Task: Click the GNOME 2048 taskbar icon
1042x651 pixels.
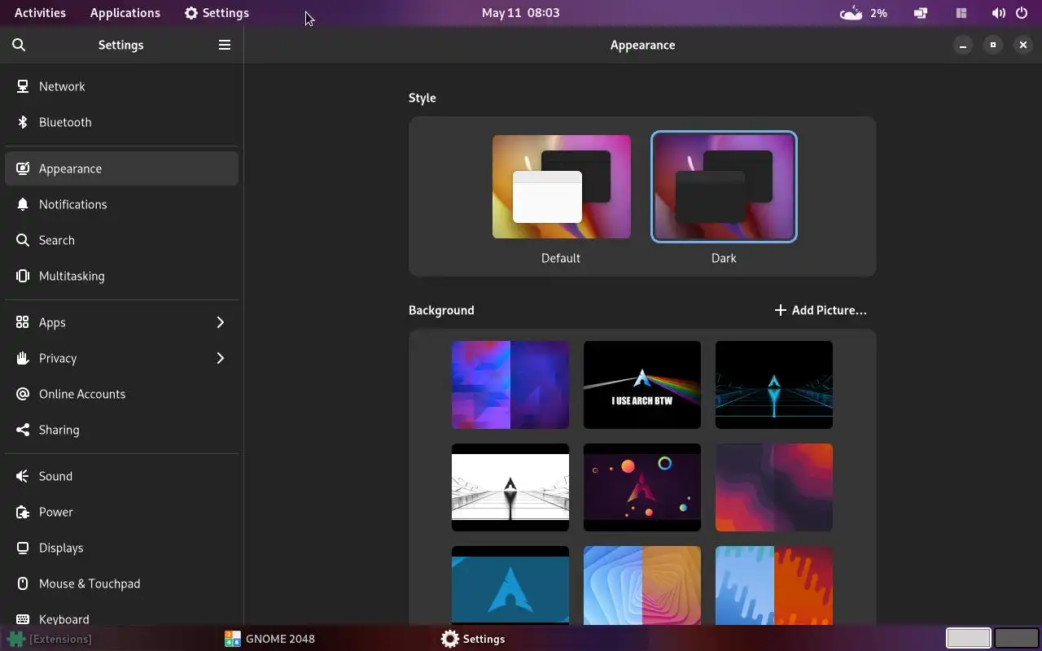Action: click(233, 639)
